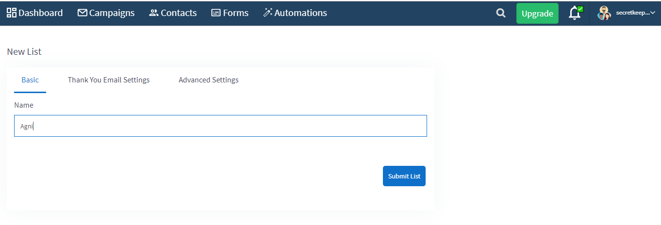The width and height of the screenshot is (661, 225).
Task: Focus the Name input containing Agni
Action: [220, 126]
